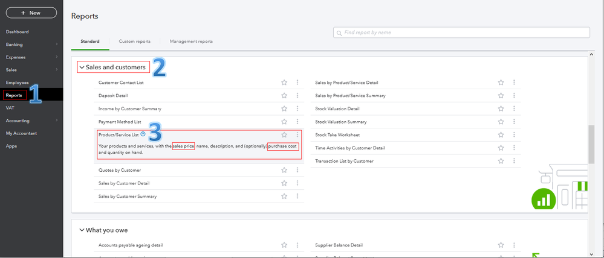Screen dimensions: 604x258
Task: Star the Deposit Detail report
Action: [284, 96]
